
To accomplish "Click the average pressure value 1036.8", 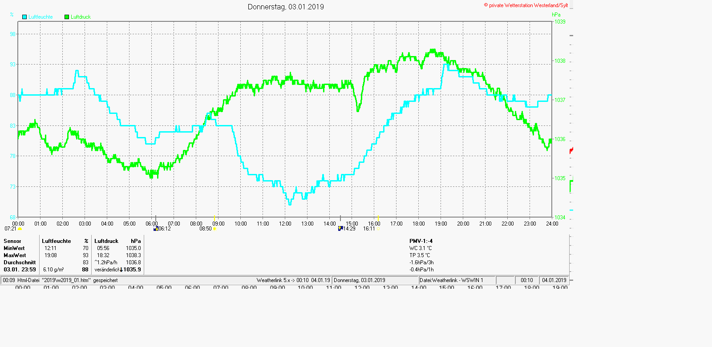I will click(x=133, y=262).
